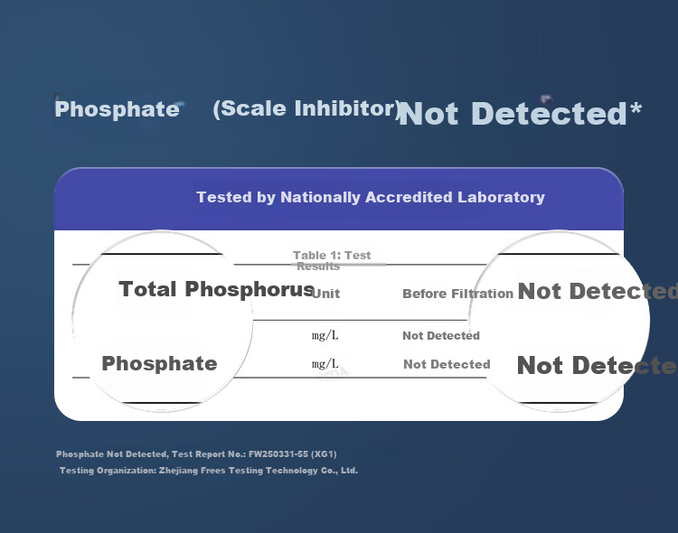Click magnified 'Not Detected' in Phosphate row
The image size is (678, 533).
(x=597, y=365)
